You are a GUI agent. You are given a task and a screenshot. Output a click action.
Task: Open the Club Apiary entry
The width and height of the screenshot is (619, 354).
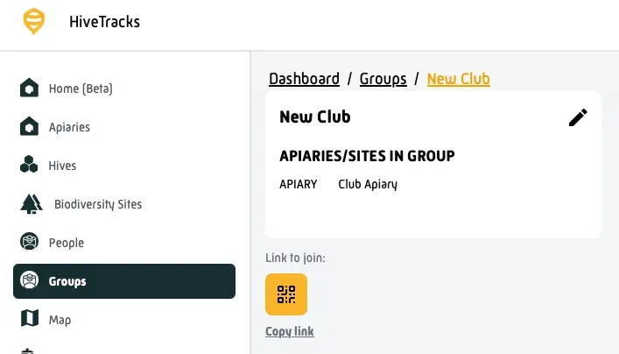(x=368, y=185)
